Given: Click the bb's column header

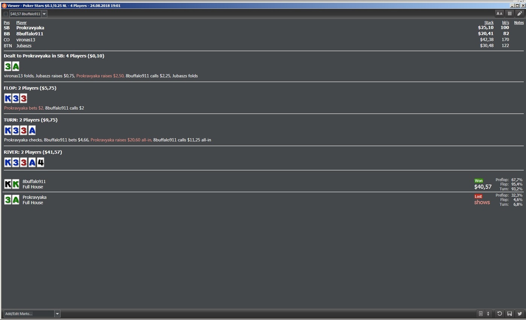Looking at the screenshot, I should tap(505, 23).
